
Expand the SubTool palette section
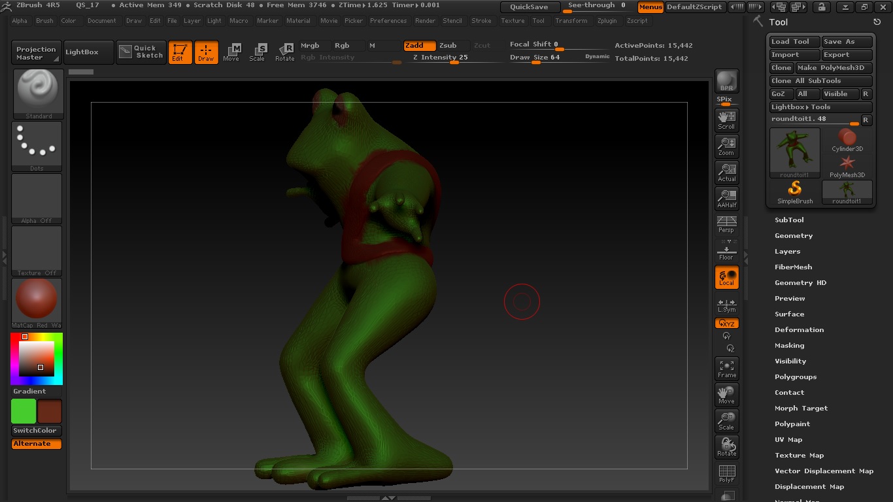coord(789,220)
